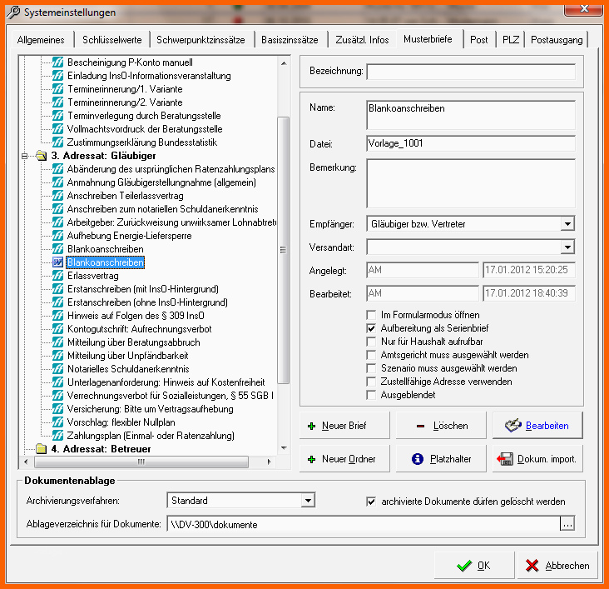Check Szenario muss ausgewählt werden
Image resolution: width=609 pixels, height=589 pixels.
tap(371, 368)
